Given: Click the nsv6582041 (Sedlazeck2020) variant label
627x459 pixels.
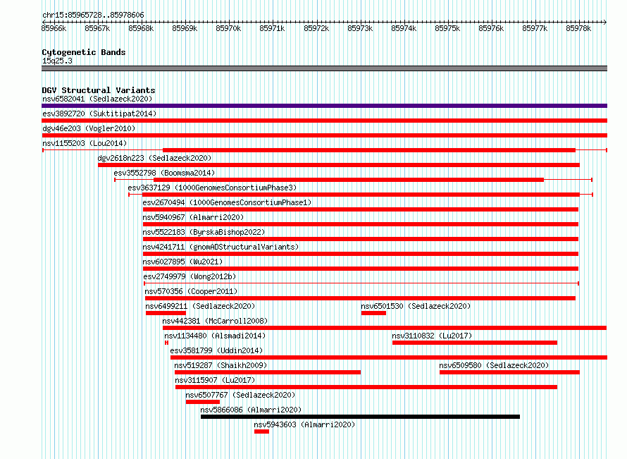Looking at the screenshot, I should pos(97,99).
